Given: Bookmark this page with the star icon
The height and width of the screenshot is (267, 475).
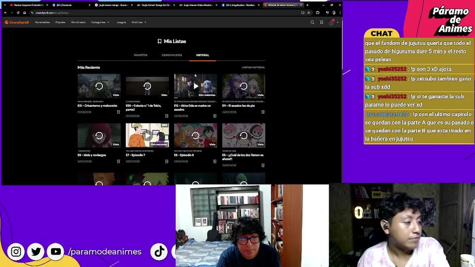Looking at the screenshot, I should pyautogui.click(x=308, y=13).
